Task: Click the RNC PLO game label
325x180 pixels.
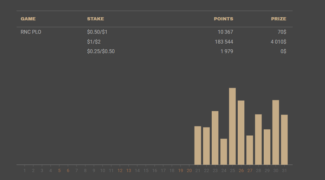Action: point(31,32)
